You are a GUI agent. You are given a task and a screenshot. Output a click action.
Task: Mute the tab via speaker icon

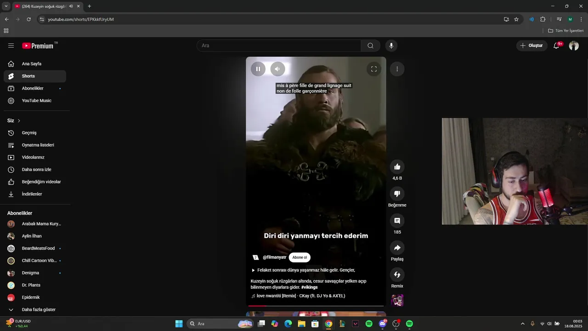coord(71,6)
